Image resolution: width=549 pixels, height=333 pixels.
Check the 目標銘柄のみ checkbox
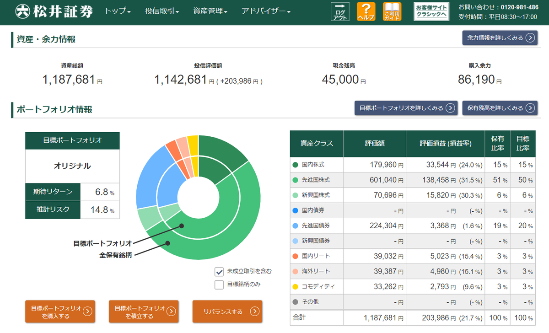click(219, 285)
